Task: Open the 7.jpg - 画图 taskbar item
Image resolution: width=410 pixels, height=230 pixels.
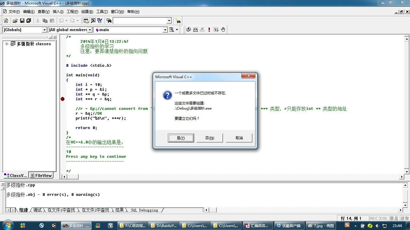Action: [x=321, y=226]
